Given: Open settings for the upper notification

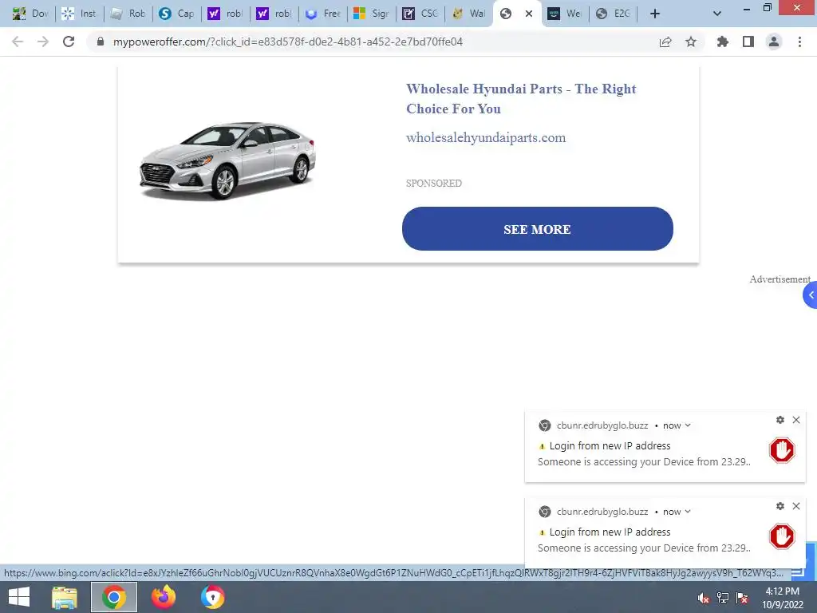Looking at the screenshot, I should click(x=780, y=420).
